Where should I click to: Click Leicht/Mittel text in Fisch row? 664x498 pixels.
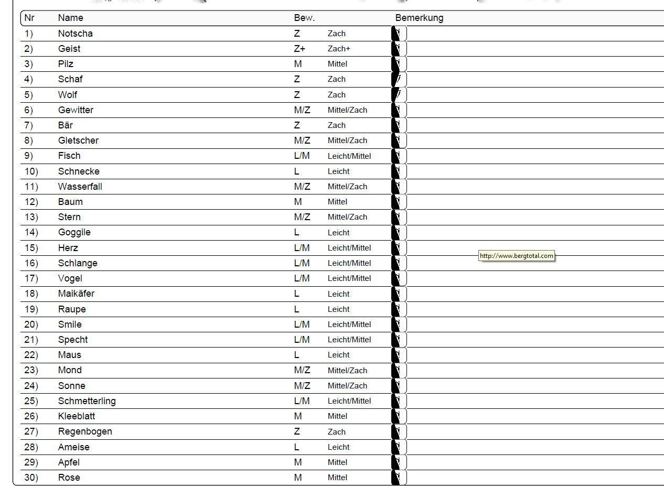[x=349, y=156]
